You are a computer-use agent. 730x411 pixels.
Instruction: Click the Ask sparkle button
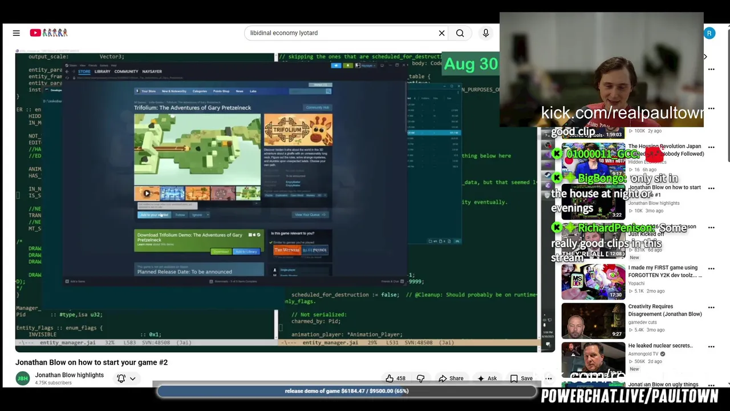(487, 378)
